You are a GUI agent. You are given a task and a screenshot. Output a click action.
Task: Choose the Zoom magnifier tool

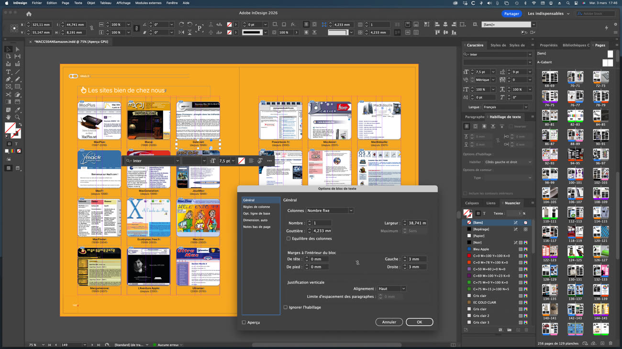[x=17, y=117]
